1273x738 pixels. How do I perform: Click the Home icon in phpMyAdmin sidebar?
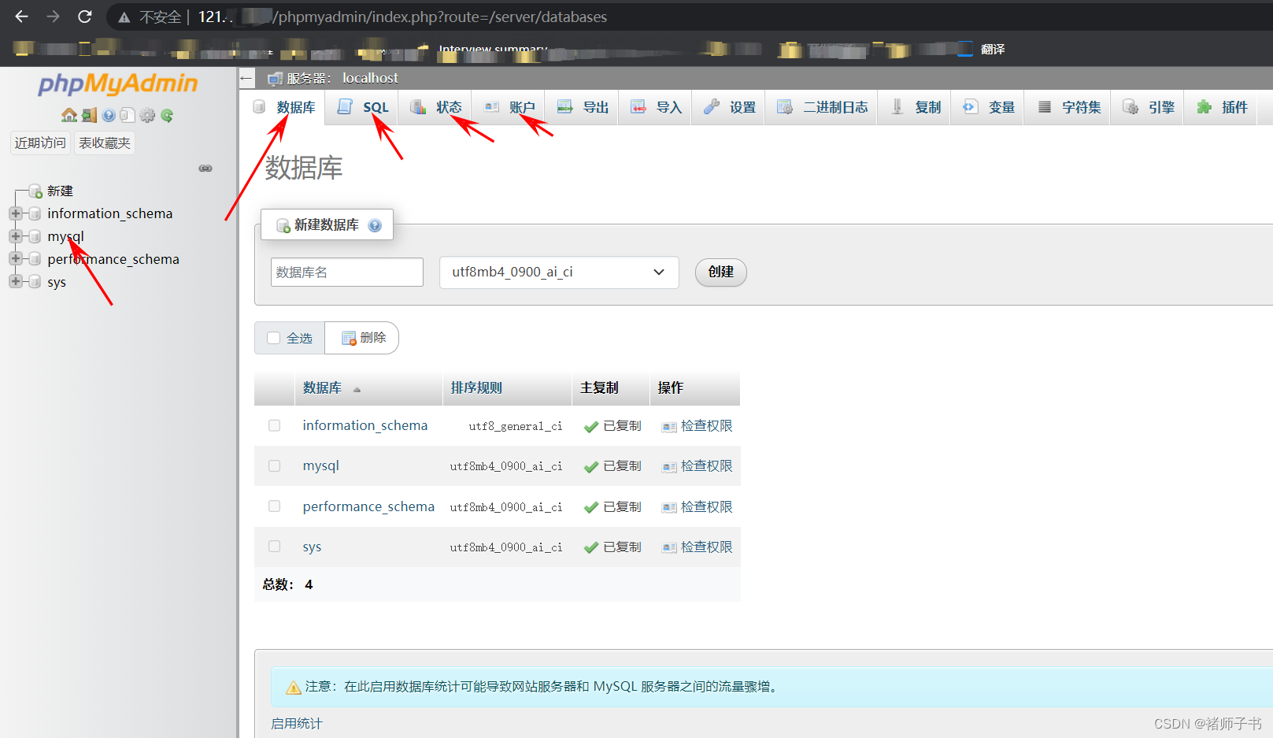(69, 116)
